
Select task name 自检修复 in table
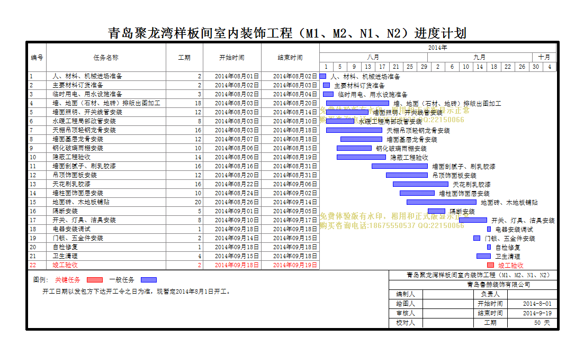coord(65,247)
